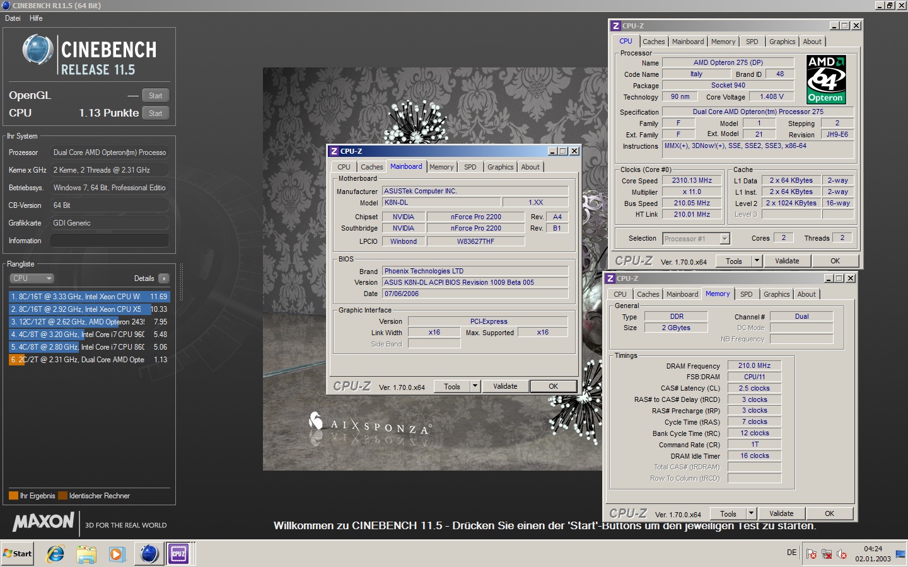Expand the ranking Details arrow
Image resolution: width=908 pixels, height=567 pixels.
(x=163, y=278)
